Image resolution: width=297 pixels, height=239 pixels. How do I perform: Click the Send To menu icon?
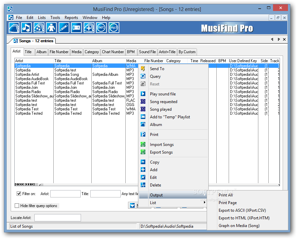coord(143,69)
